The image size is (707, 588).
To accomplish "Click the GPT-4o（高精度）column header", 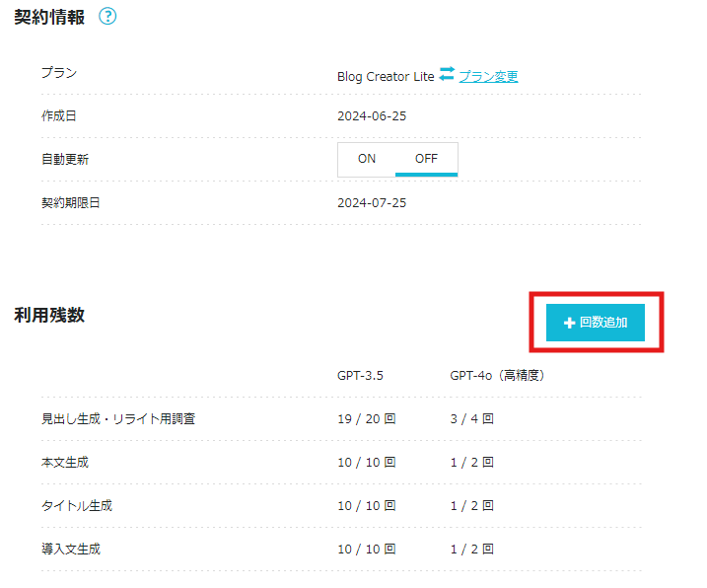I will 497,376.
